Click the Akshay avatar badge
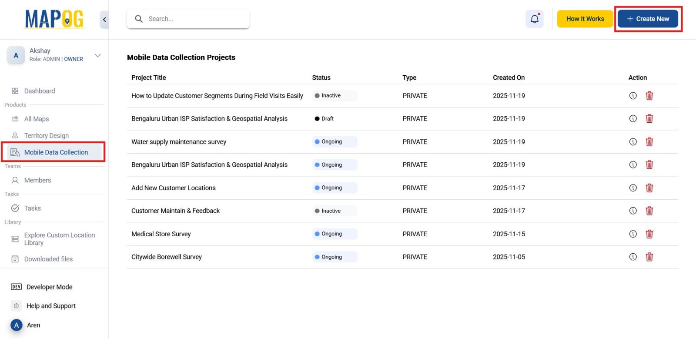 (16, 55)
